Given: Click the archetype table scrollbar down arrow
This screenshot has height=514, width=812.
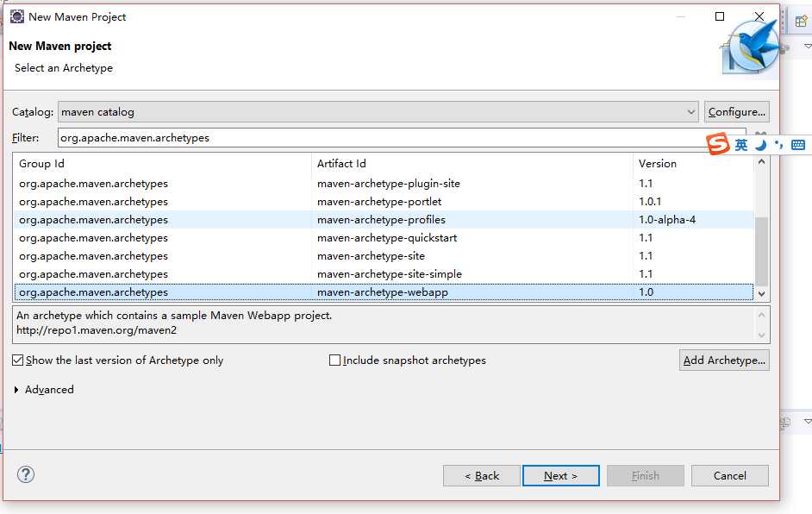Looking at the screenshot, I should point(761,294).
